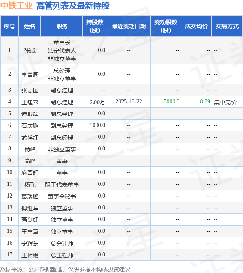The image size is (243, 273).
Task: Select the name 葛瑞鹏
Action: point(30,196)
